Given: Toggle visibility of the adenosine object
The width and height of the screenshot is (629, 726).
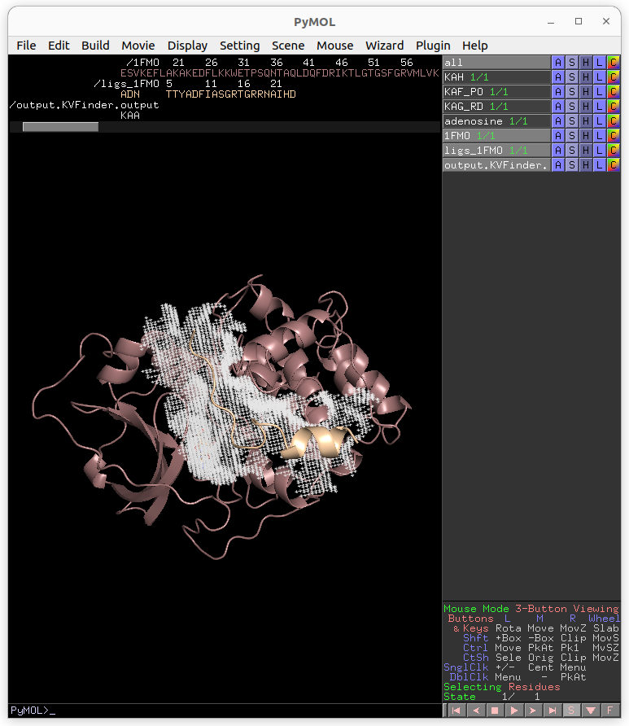Looking at the screenshot, I should point(496,120).
